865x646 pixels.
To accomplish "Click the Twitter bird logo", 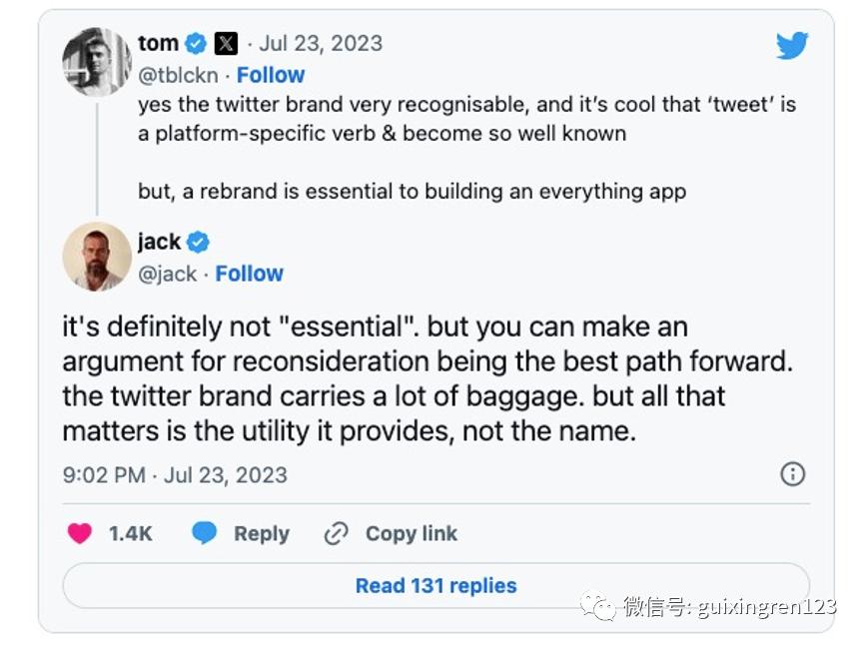I will point(792,45).
